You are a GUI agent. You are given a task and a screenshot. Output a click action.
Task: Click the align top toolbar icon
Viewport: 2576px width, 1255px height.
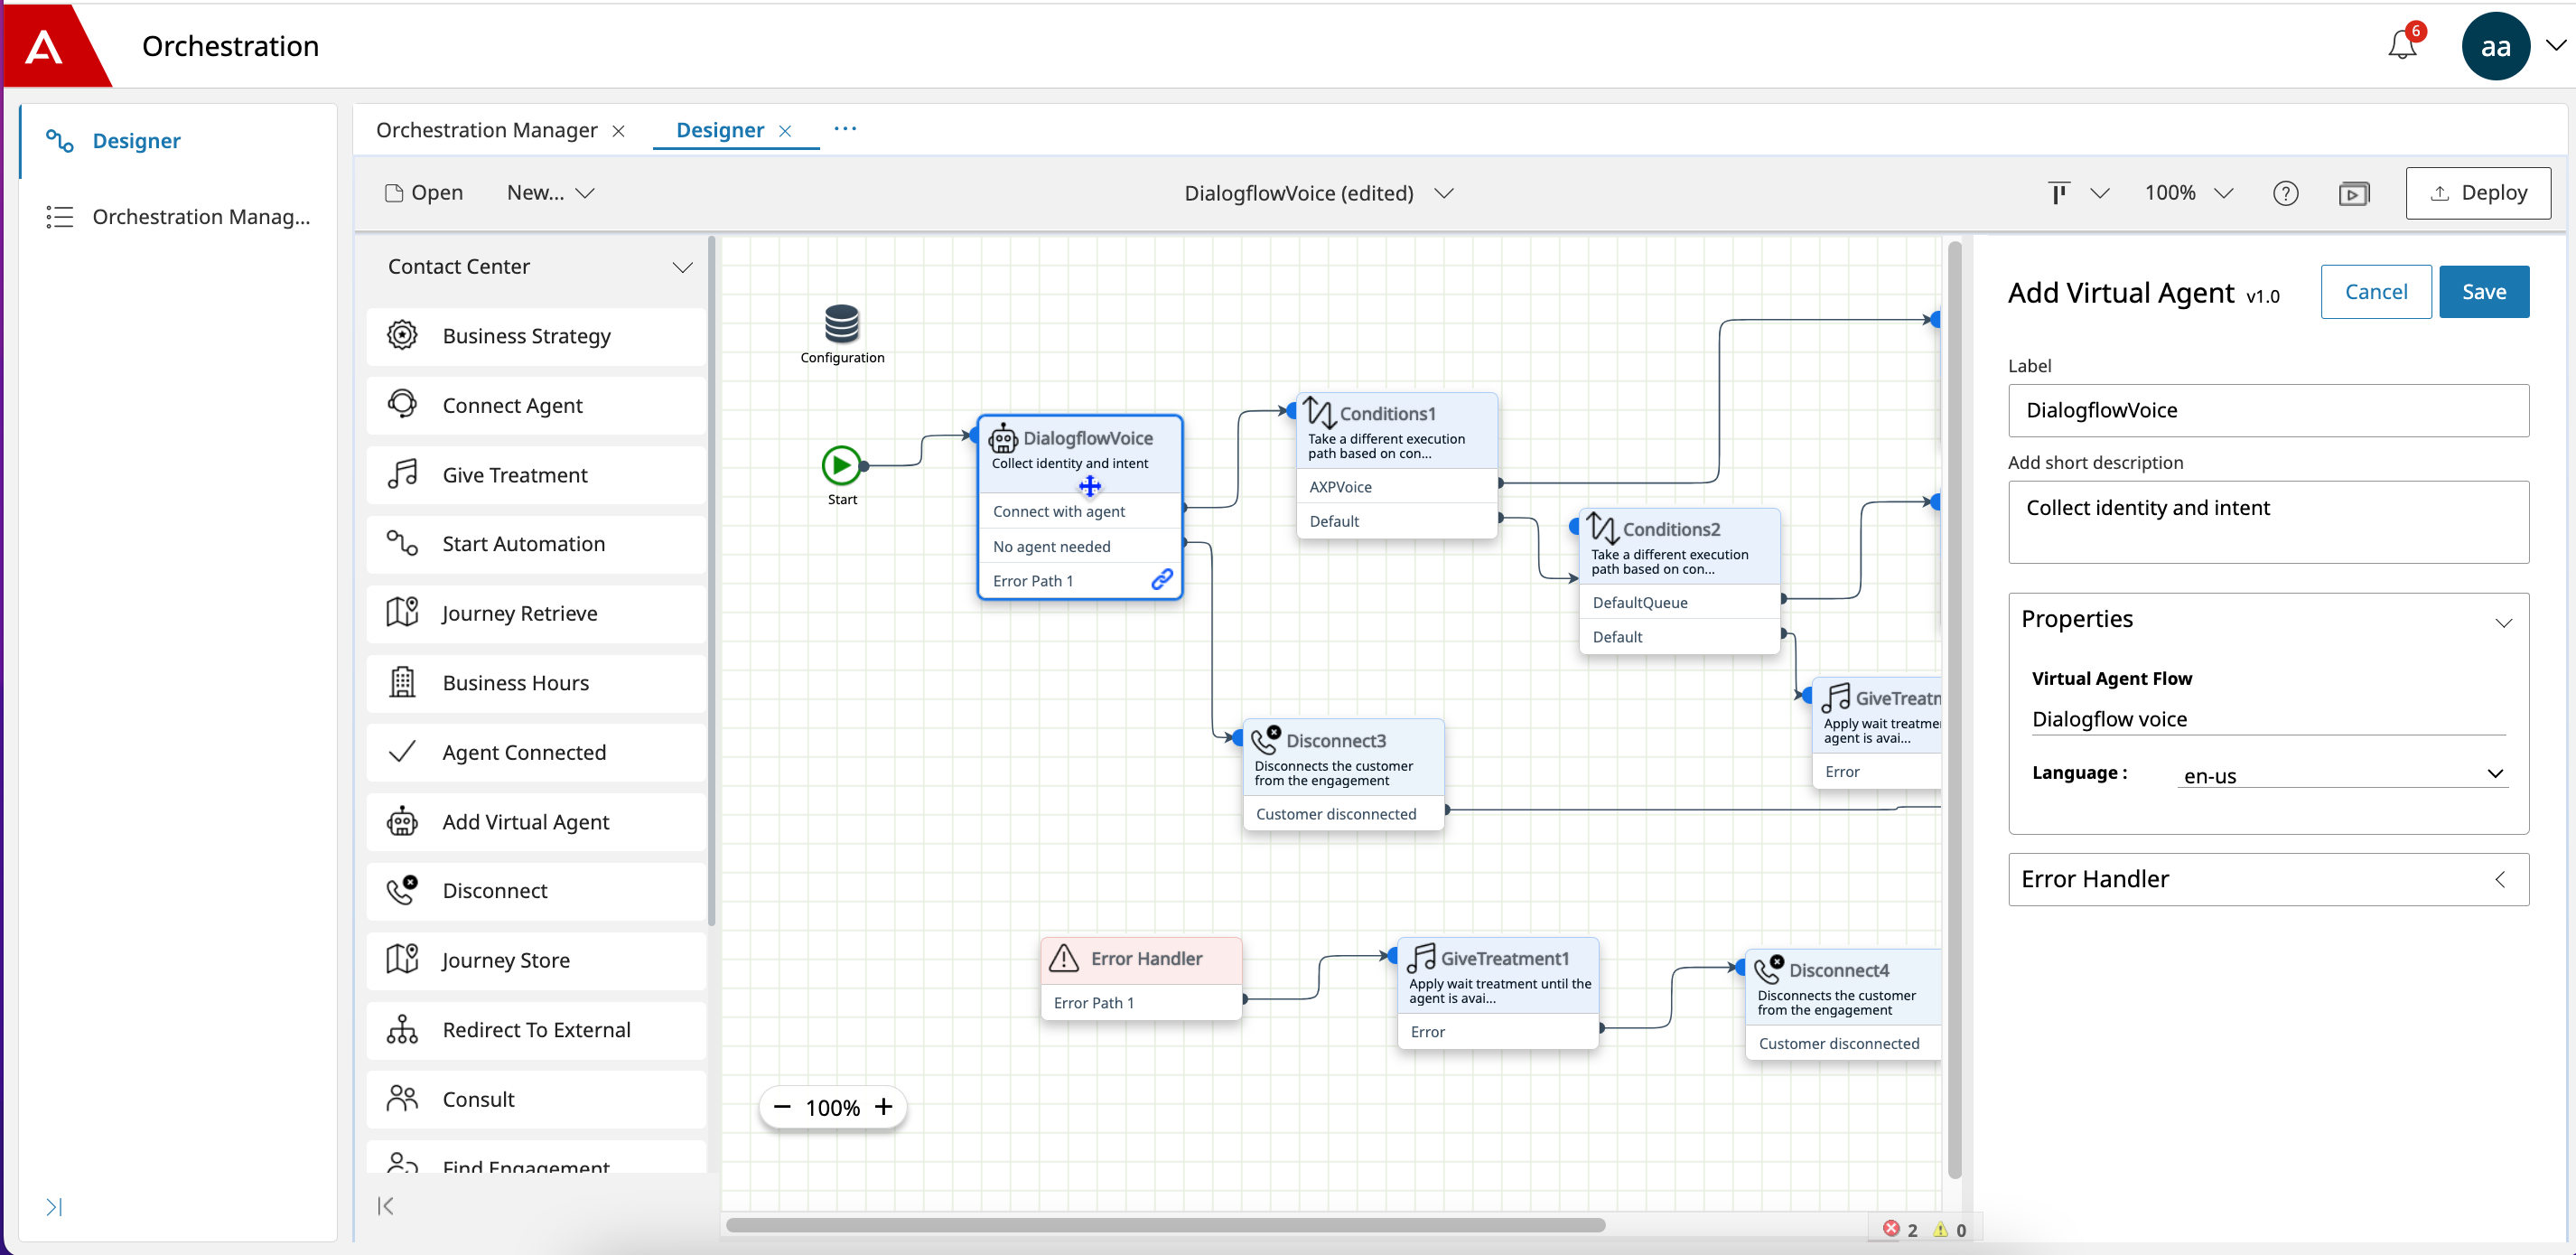[2058, 193]
